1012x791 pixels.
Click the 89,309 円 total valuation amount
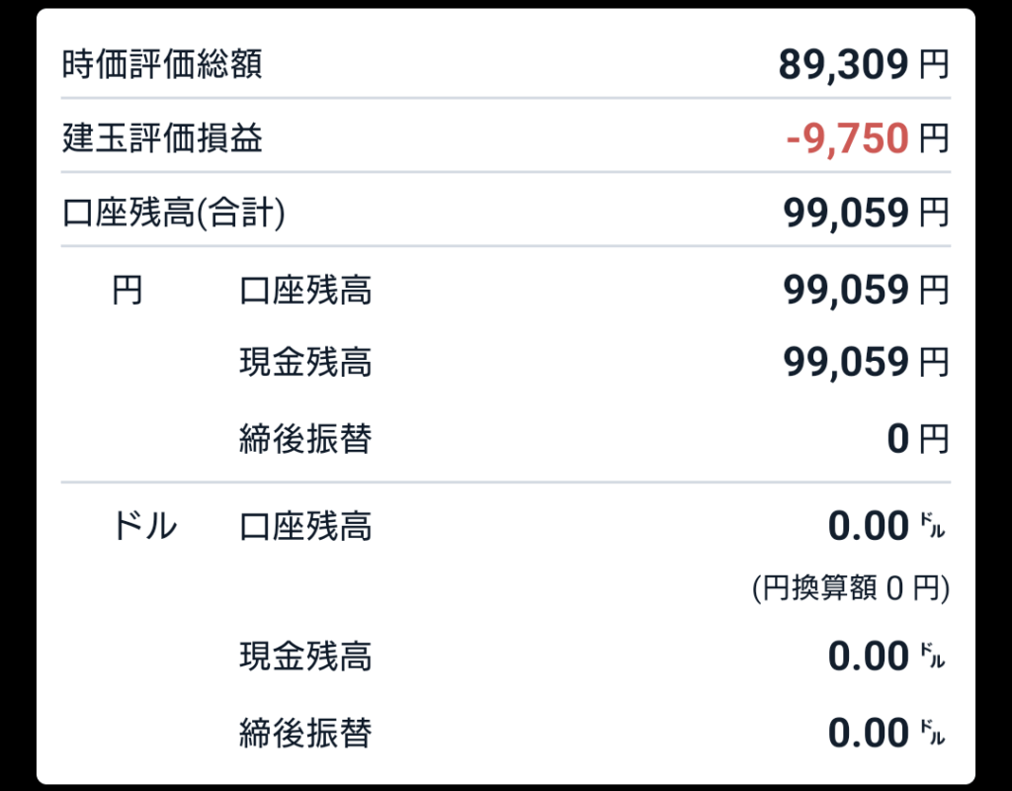(864, 64)
